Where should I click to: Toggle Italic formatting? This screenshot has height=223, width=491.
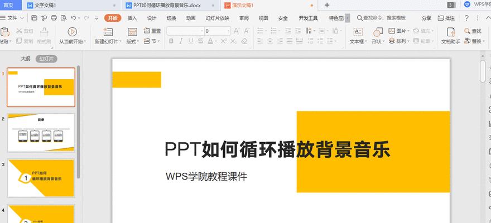181,41
